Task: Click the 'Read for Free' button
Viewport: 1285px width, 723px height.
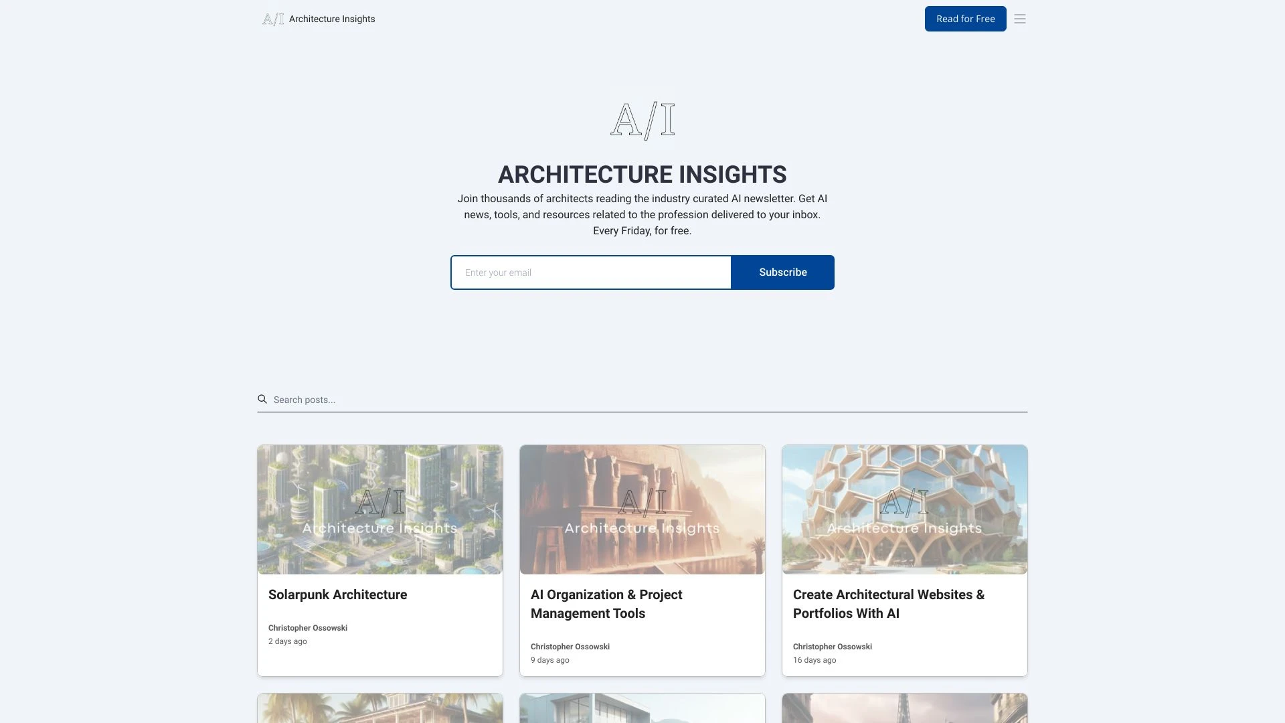Action: pyautogui.click(x=965, y=19)
